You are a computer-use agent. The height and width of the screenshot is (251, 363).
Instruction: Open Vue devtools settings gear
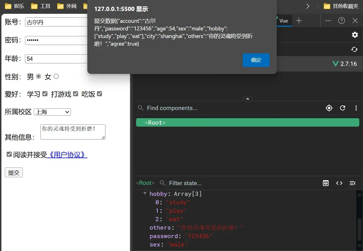pos(355,35)
